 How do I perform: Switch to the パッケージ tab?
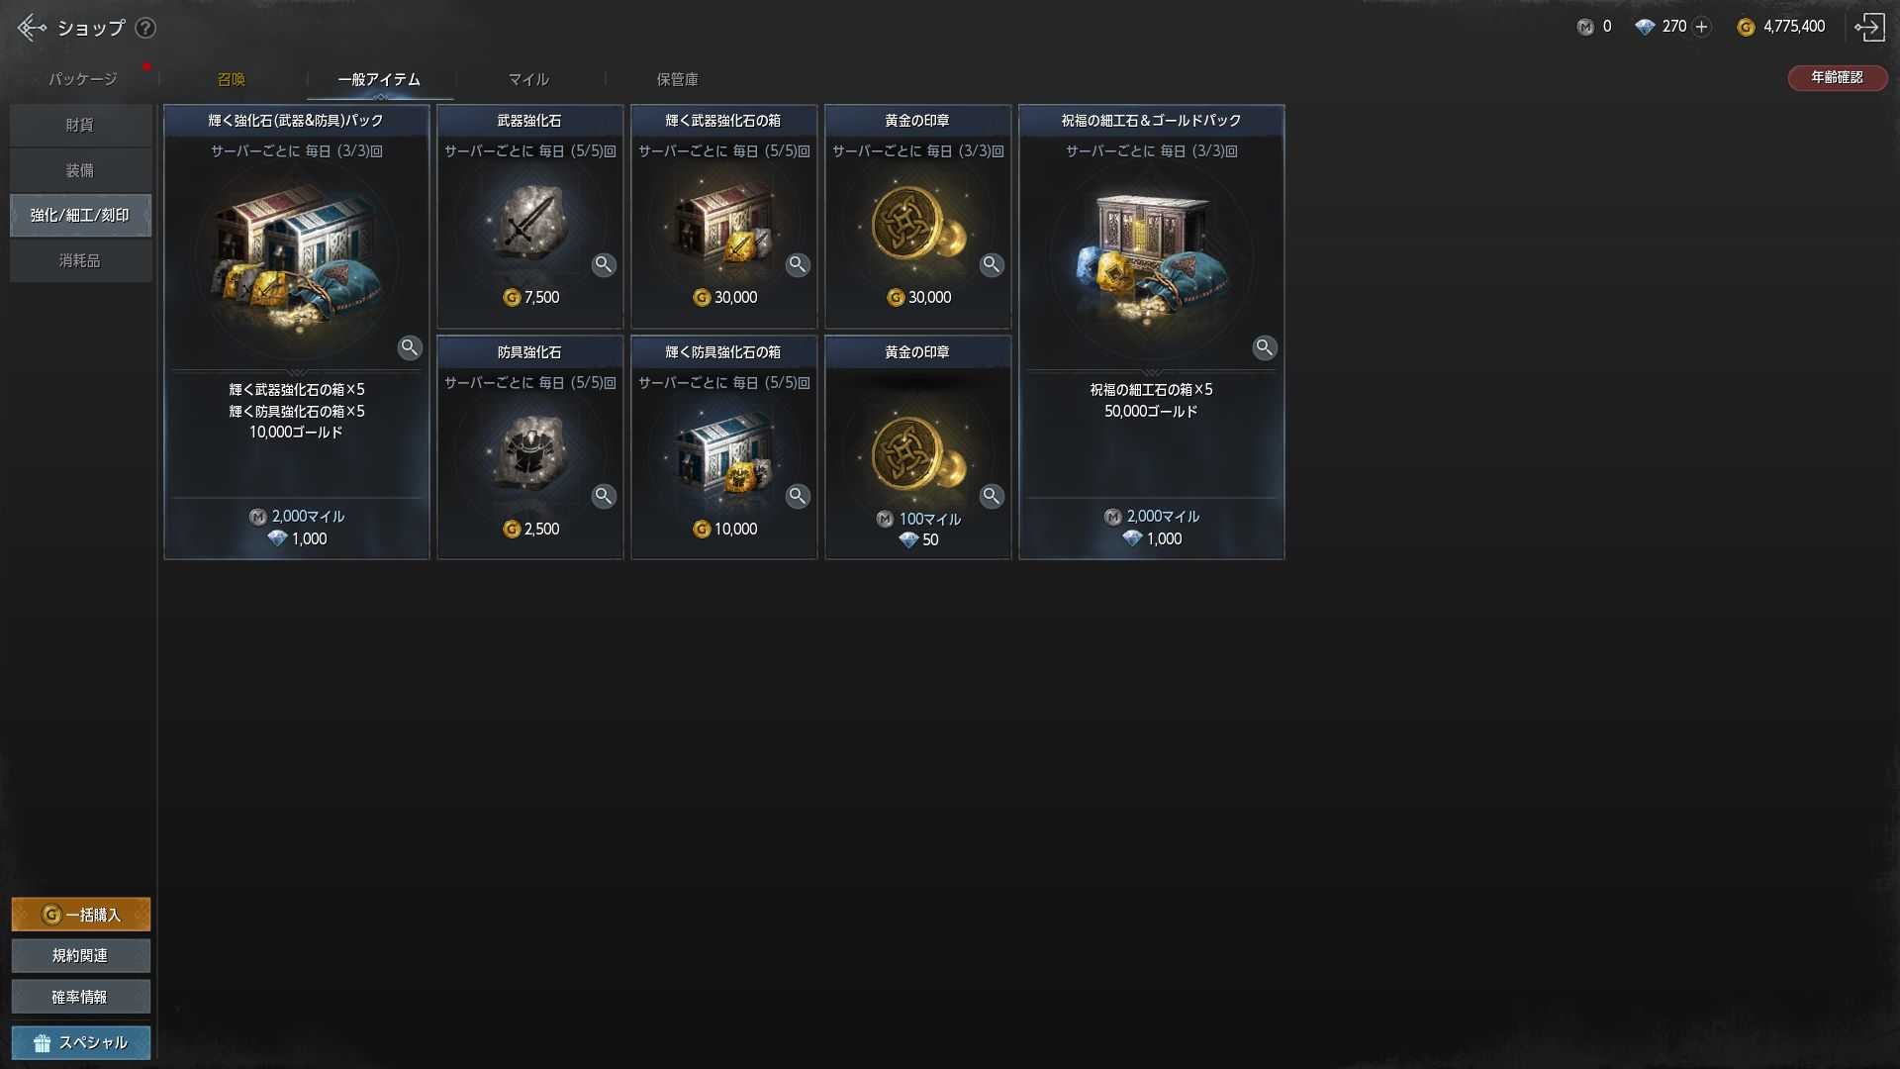[83, 79]
